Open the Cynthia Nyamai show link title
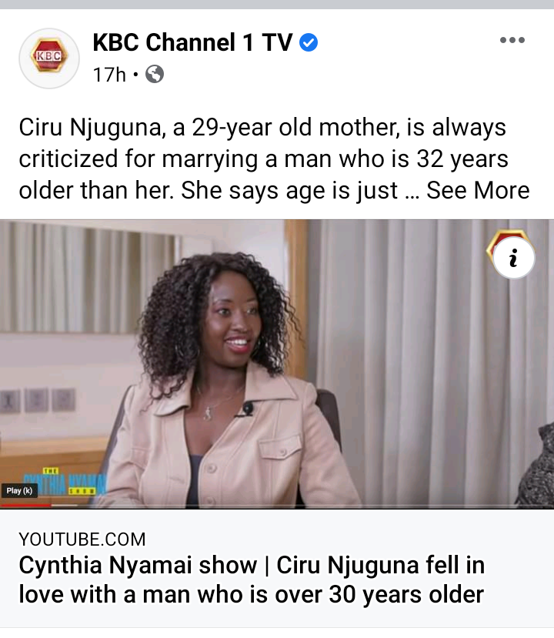Image resolution: width=554 pixels, height=638 pixels. pos(252,580)
